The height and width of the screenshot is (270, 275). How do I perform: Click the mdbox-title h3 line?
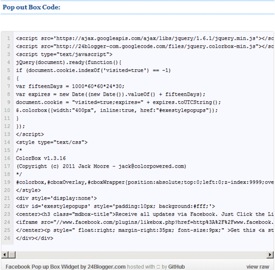145,214
